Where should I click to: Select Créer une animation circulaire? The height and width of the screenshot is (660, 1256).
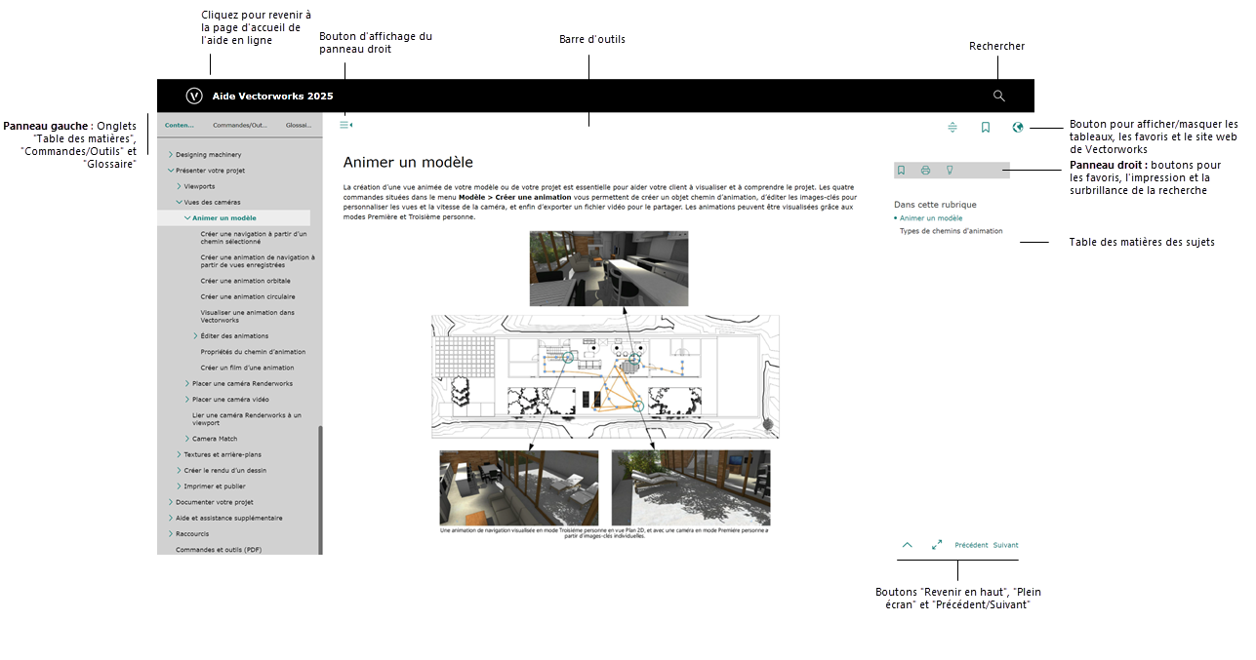[x=248, y=296]
